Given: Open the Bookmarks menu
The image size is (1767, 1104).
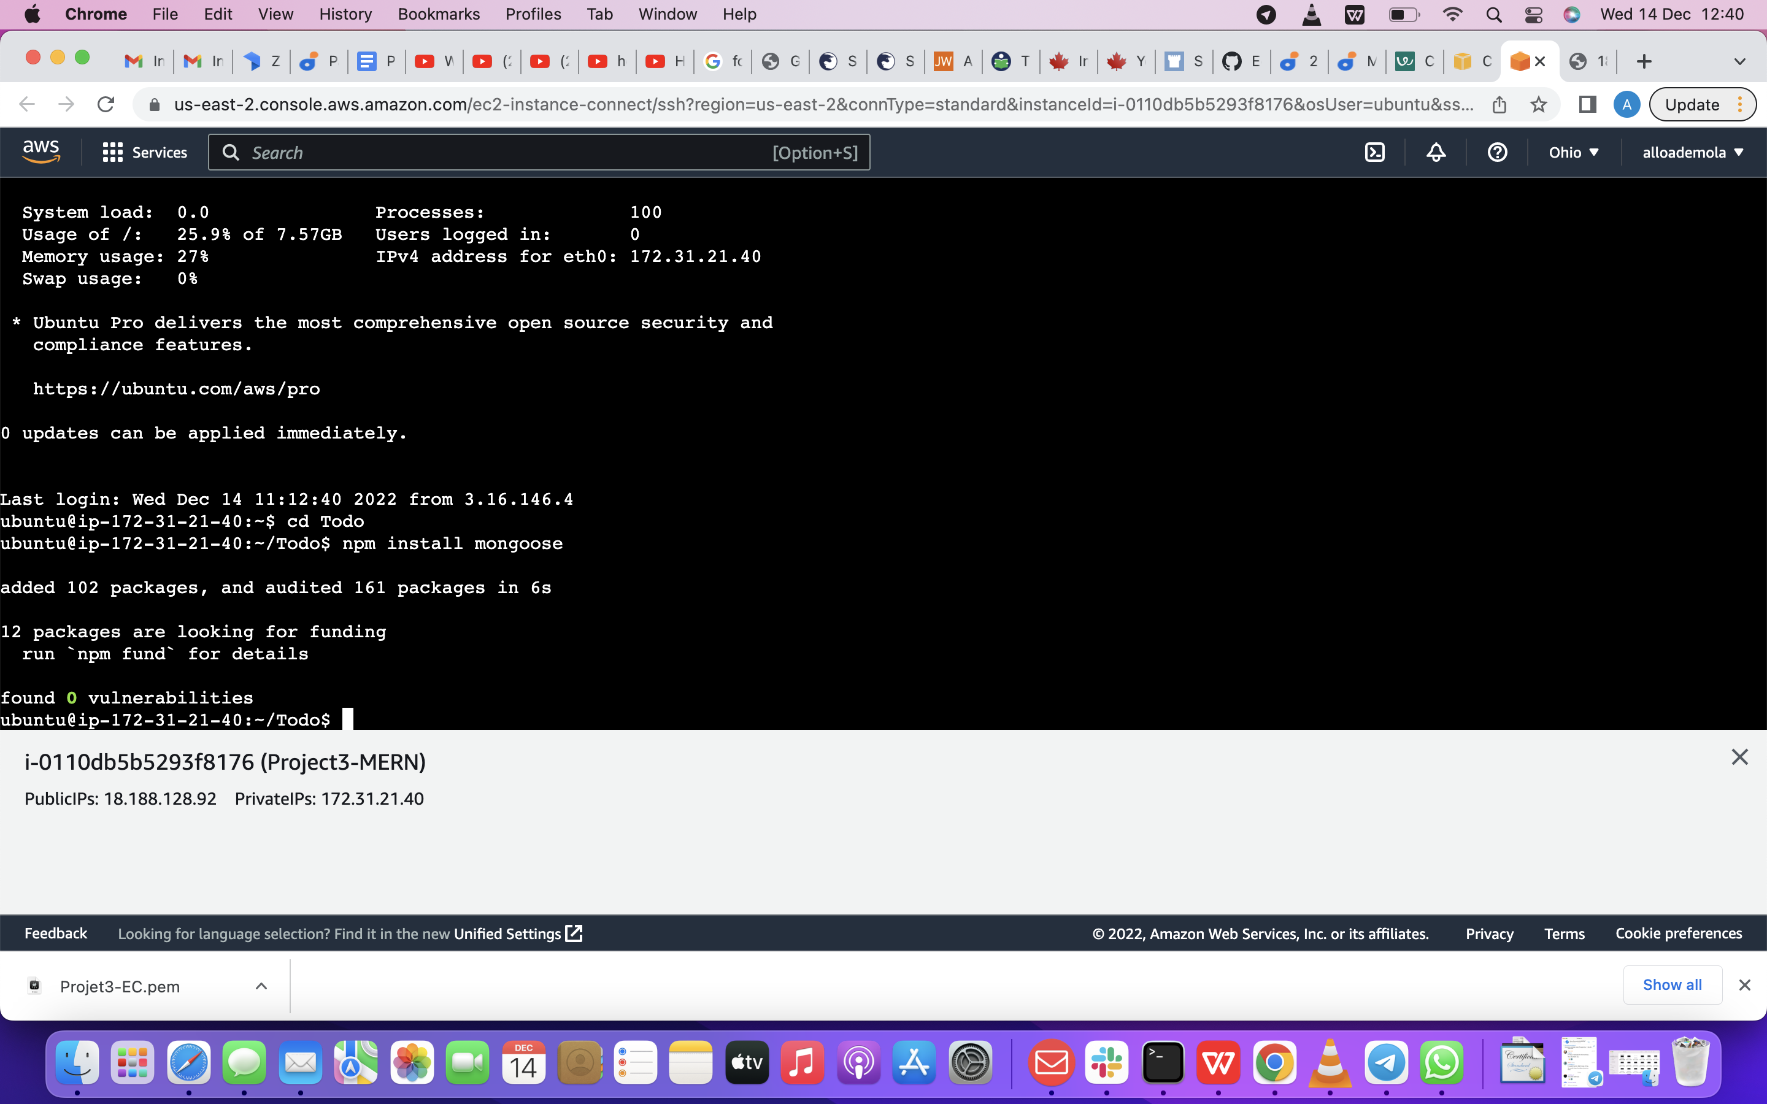Looking at the screenshot, I should tap(438, 14).
